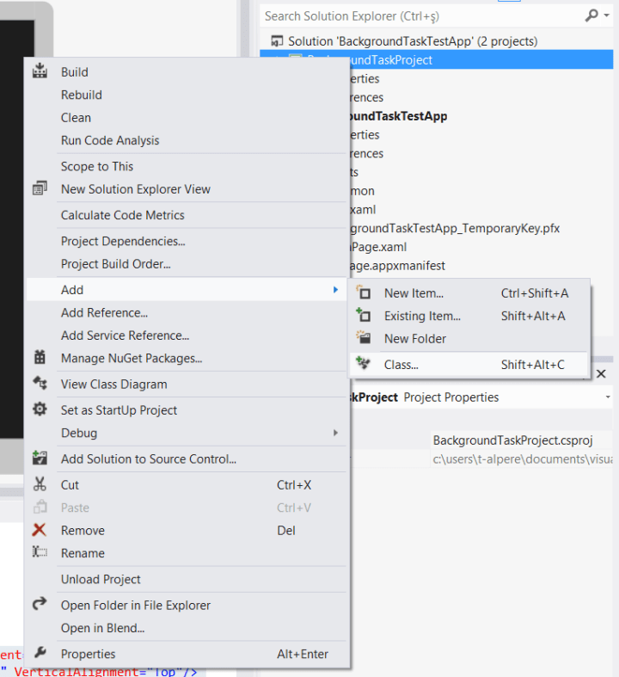Click the Set as StartUp Project gear icon
The image size is (619, 677).
click(40, 409)
